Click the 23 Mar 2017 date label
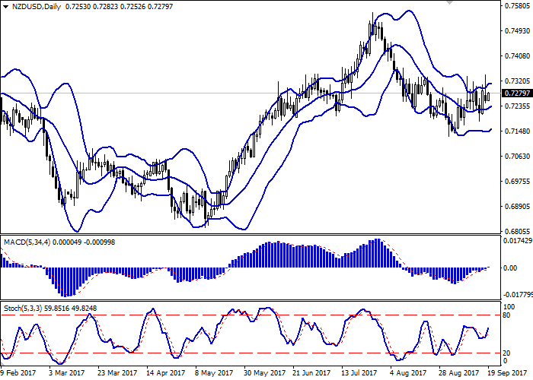This screenshot has width=533, height=380. (117, 373)
